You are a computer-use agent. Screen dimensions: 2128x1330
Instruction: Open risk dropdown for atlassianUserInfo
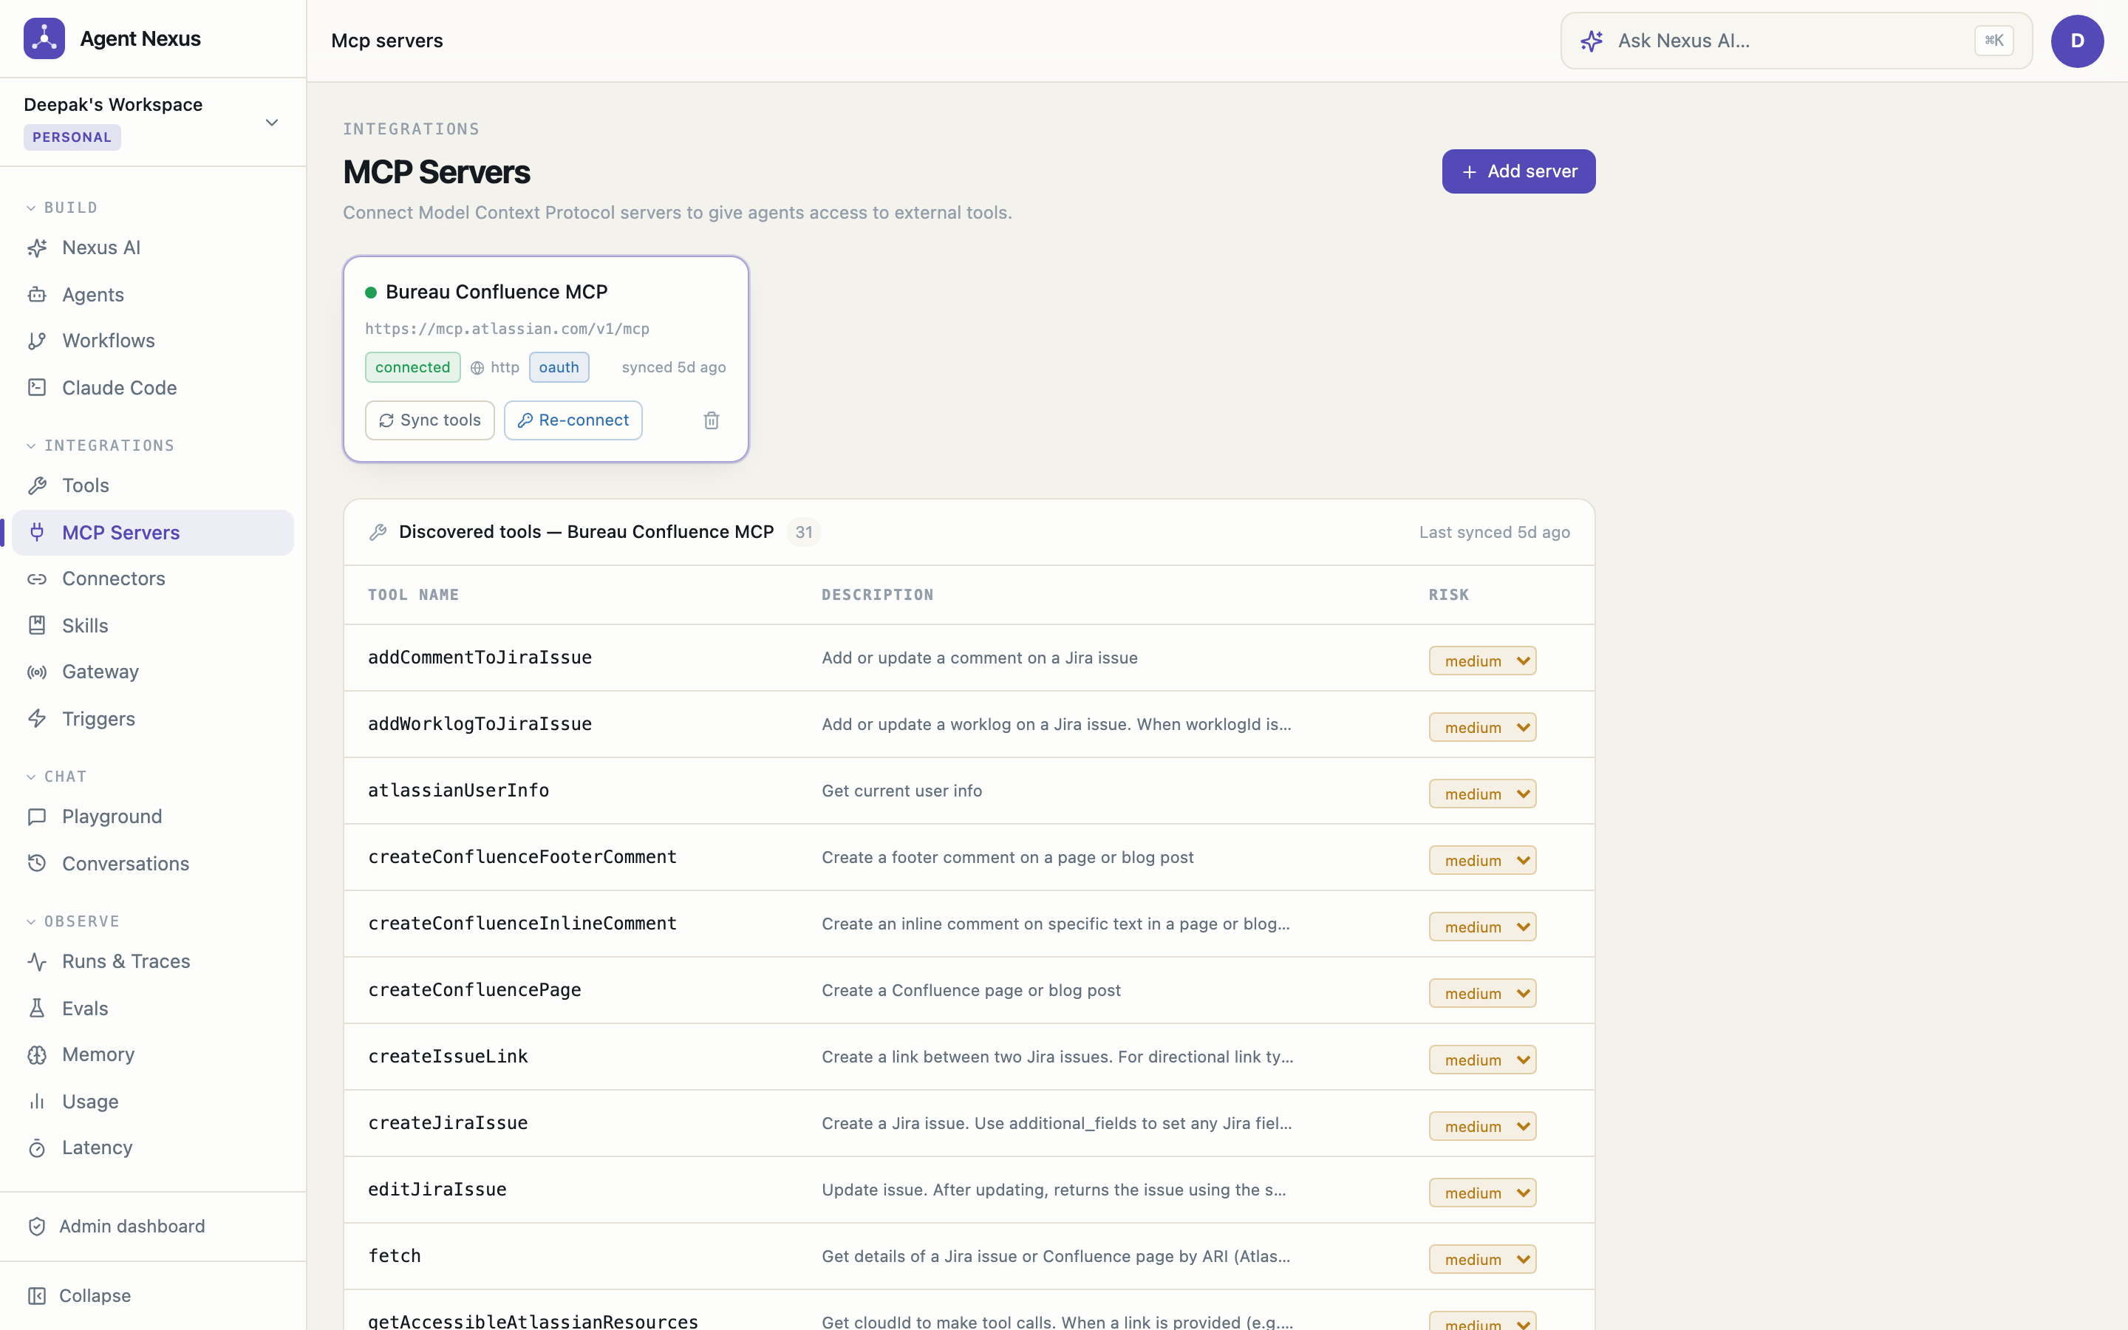1482,794
